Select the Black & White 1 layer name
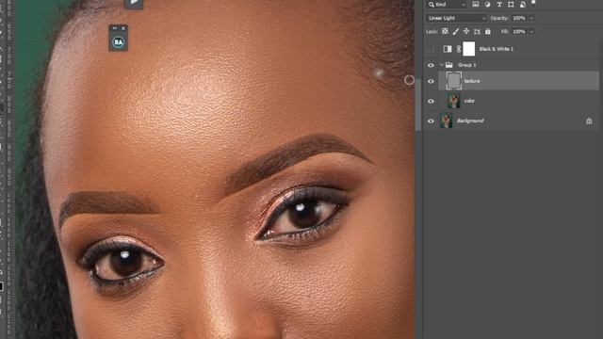603x339 pixels. pos(497,49)
